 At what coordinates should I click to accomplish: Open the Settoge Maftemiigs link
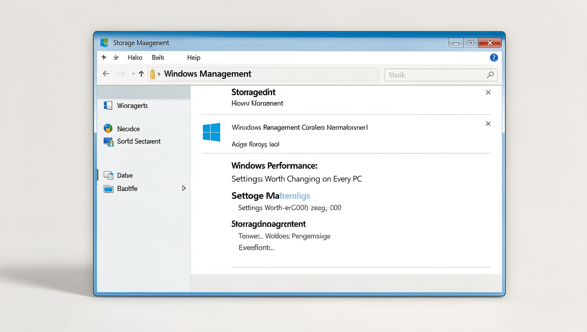[x=271, y=196]
